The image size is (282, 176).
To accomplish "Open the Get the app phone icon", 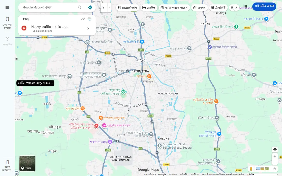I will [7, 162].
